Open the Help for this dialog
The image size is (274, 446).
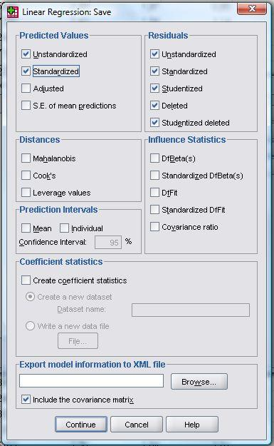pos(192,425)
